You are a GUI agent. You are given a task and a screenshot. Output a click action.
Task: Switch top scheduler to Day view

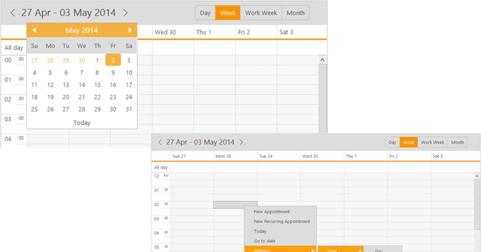pyautogui.click(x=205, y=13)
